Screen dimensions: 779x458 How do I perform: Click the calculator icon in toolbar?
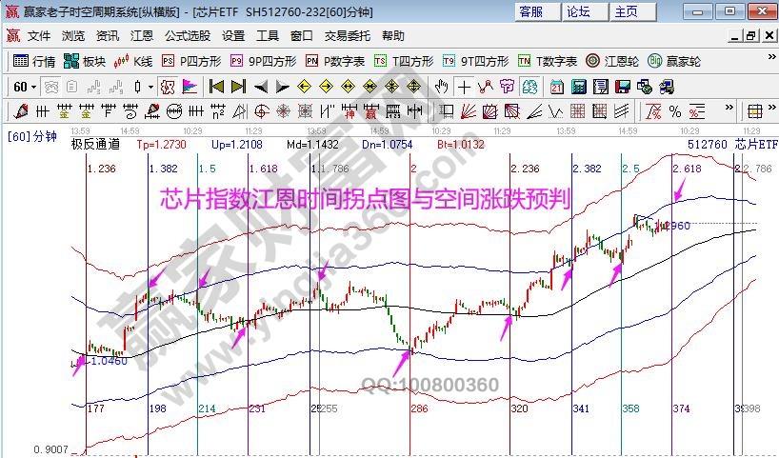click(x=577, y=87)
